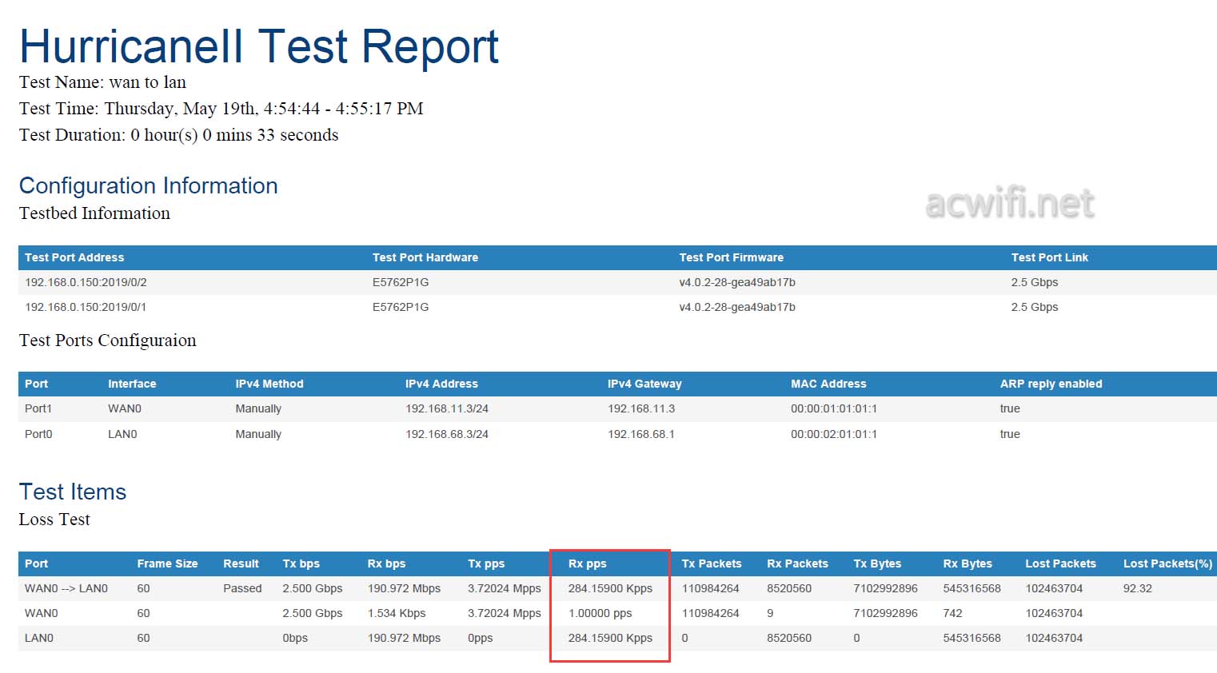Click the 'Test Ports Configuraion' subheading
Viewport: 1217px width, 673px height.
(x=107, y=340)
